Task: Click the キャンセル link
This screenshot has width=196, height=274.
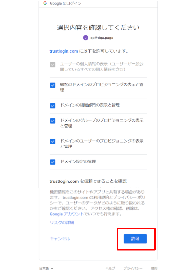Action: (x=60, y=239)
